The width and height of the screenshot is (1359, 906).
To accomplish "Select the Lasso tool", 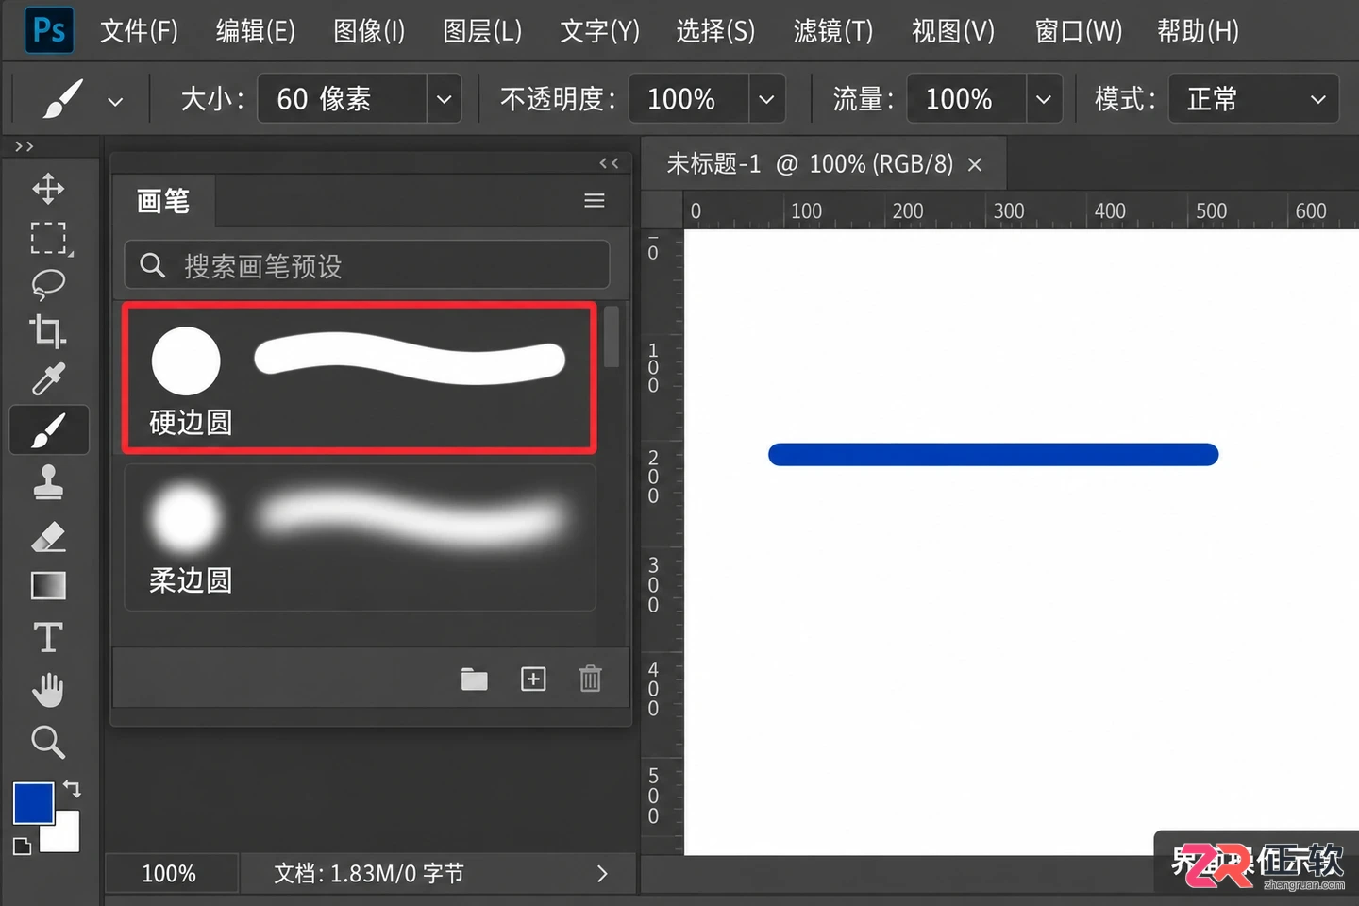I will click(48, 284).
